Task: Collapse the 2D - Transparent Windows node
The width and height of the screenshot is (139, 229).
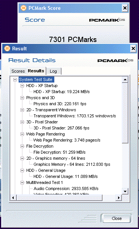Action: coord(22,110)
